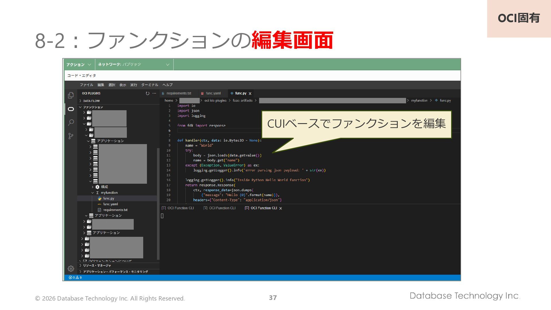Click the コード・エディタ title label
The image size is (551, 310).
coord(82,75)
